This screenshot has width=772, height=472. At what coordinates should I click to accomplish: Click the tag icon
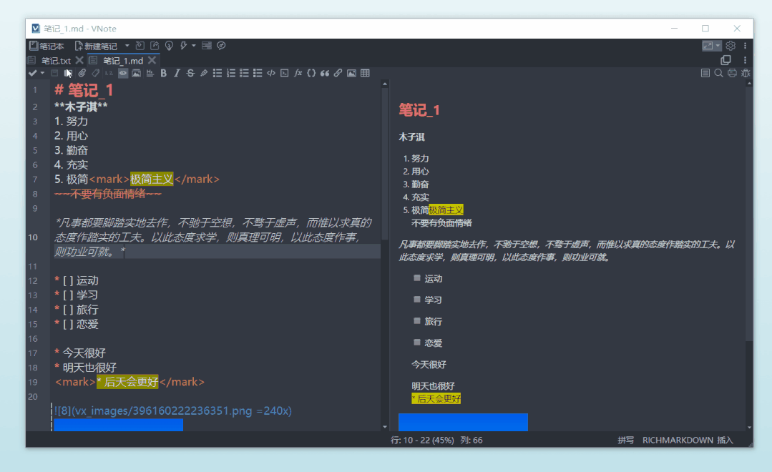click(95, 74)
